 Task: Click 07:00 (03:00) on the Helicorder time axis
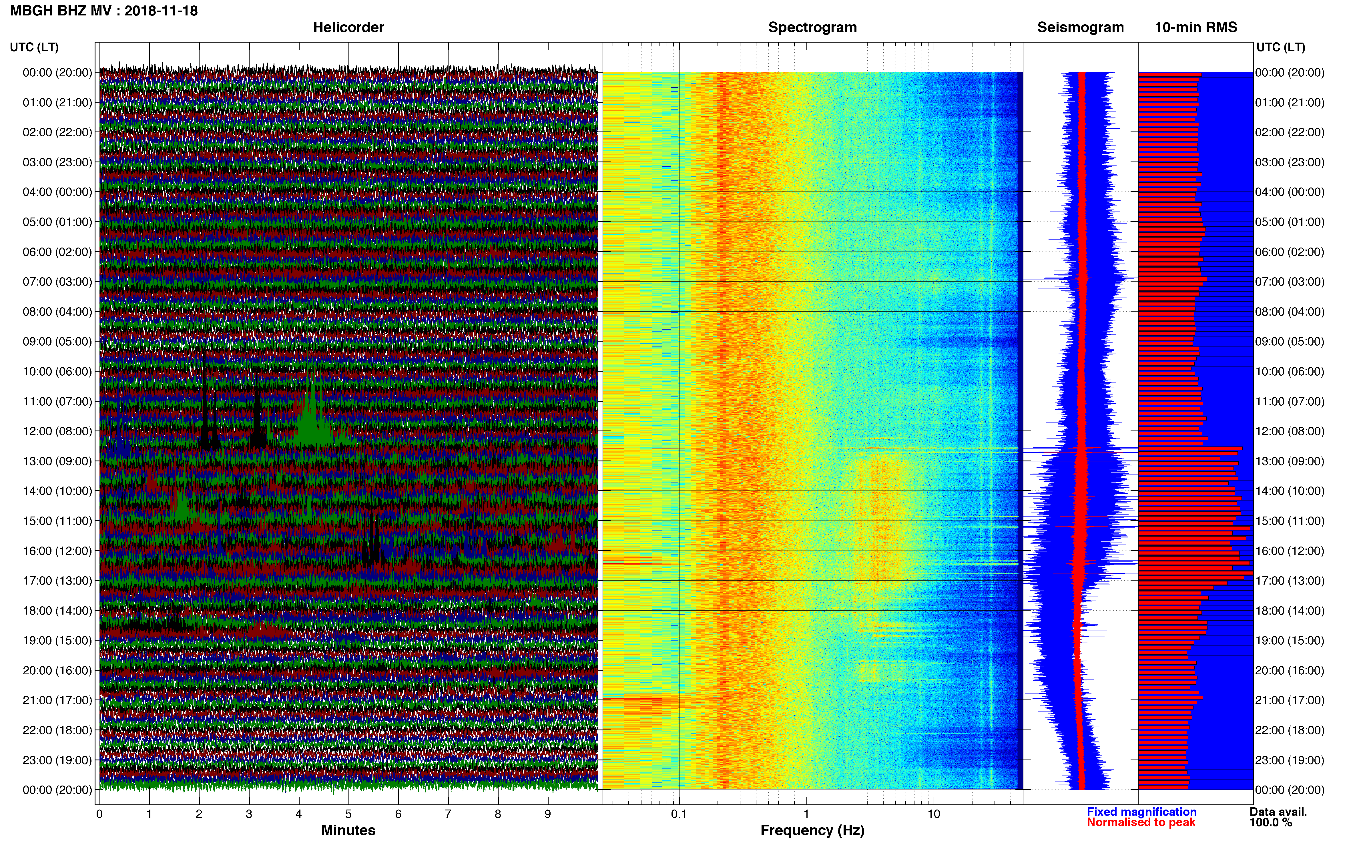(57, 282)
